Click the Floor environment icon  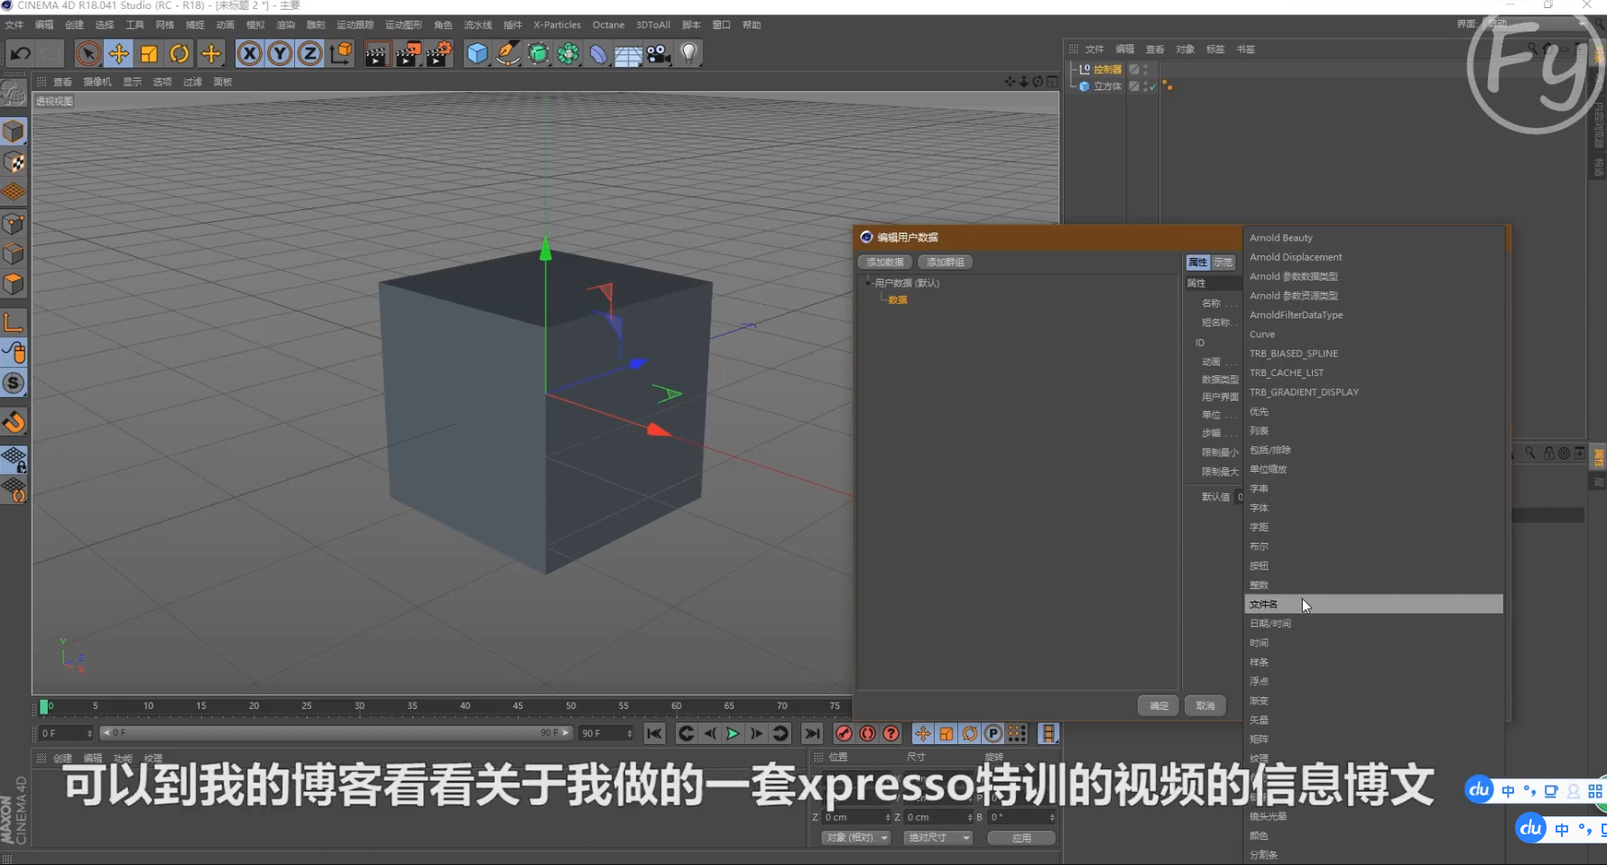(628, 55)
